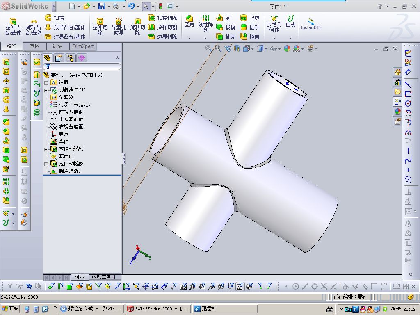This screenshot has height=315, width=420.
Task: Expand the 注解 (Annotations) tree node
Action: point(46,83)
